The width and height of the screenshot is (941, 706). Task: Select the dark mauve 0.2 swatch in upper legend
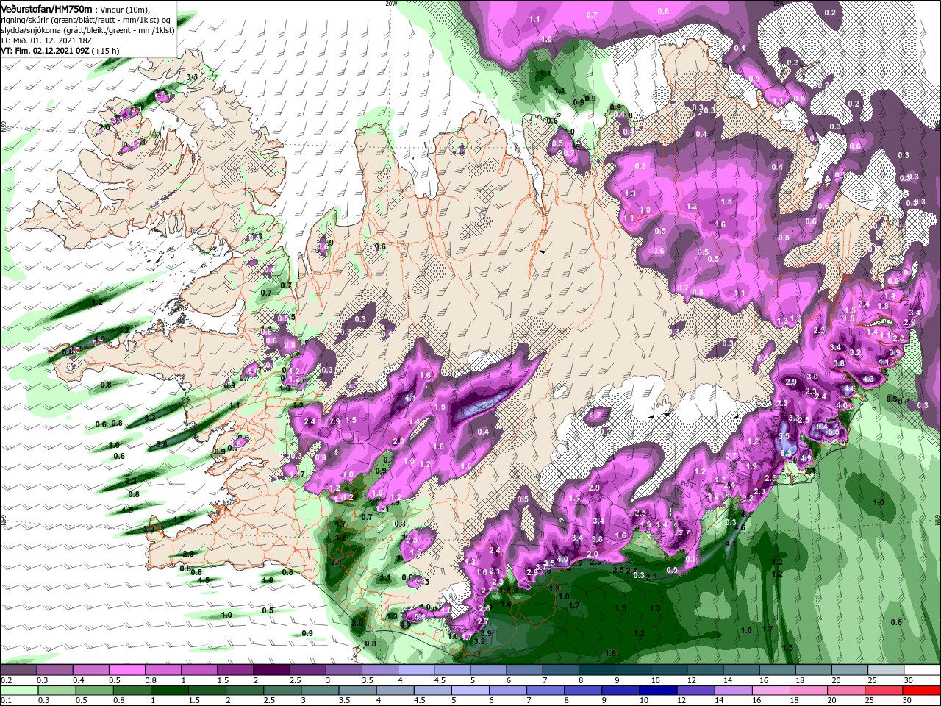pyautogui.click(x=18, y=670)
